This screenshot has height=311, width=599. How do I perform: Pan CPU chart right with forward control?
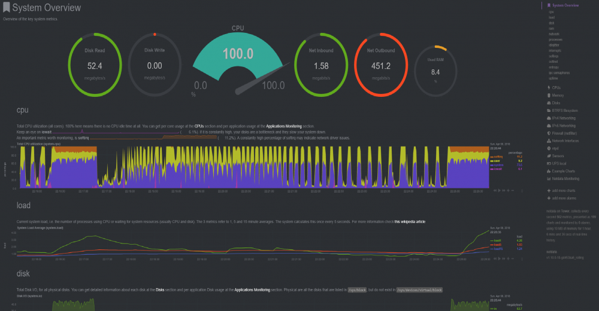(504, 190)
